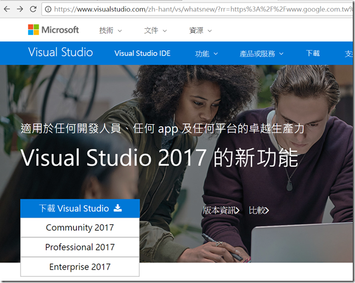Open the 功能 dropdown in blue navbar
This screenshot has width=355, height=283.
207,54
